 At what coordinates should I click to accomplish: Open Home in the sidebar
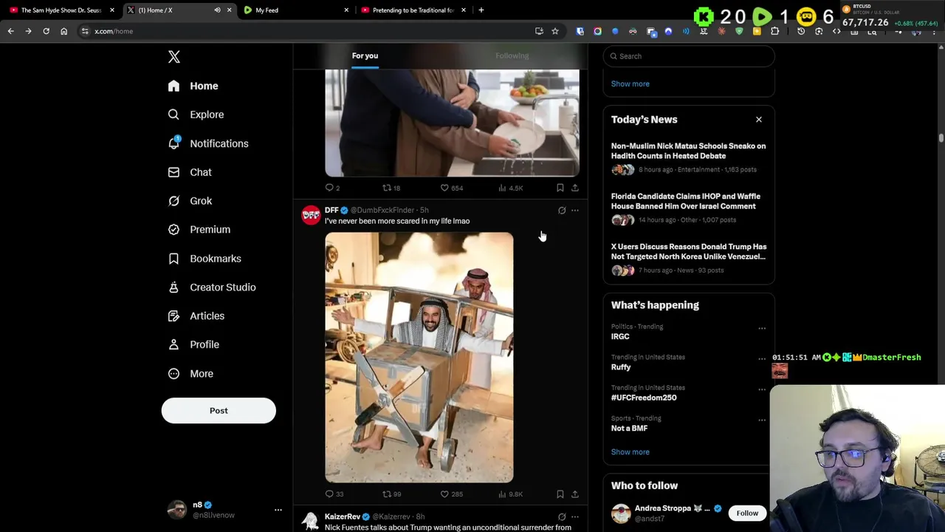193,86
